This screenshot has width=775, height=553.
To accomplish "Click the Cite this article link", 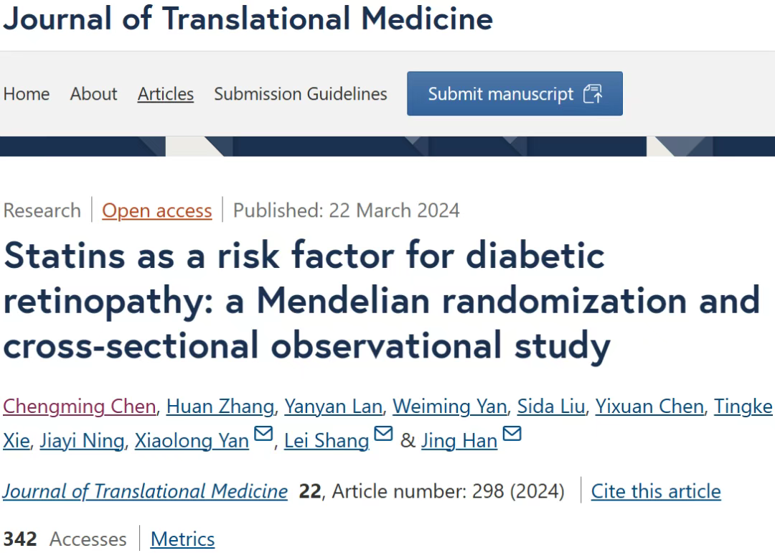I will [656, 491].
